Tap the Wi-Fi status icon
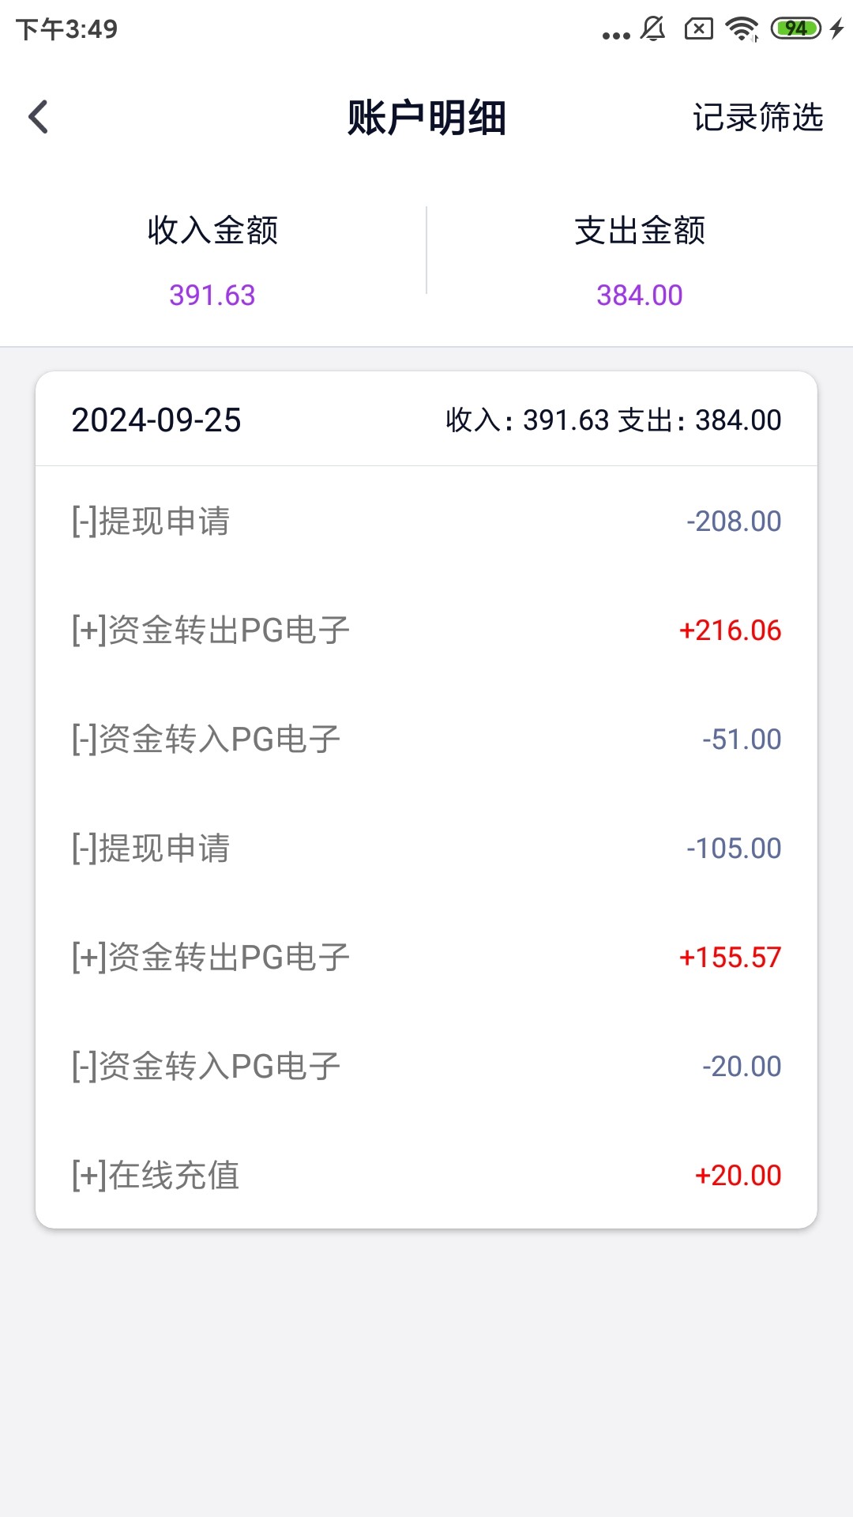 [742, 30]
